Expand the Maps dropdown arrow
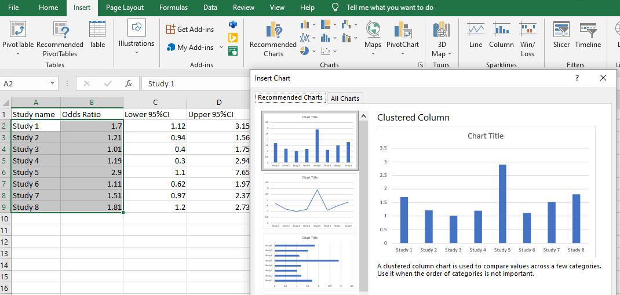 click(x=373, y=53)
